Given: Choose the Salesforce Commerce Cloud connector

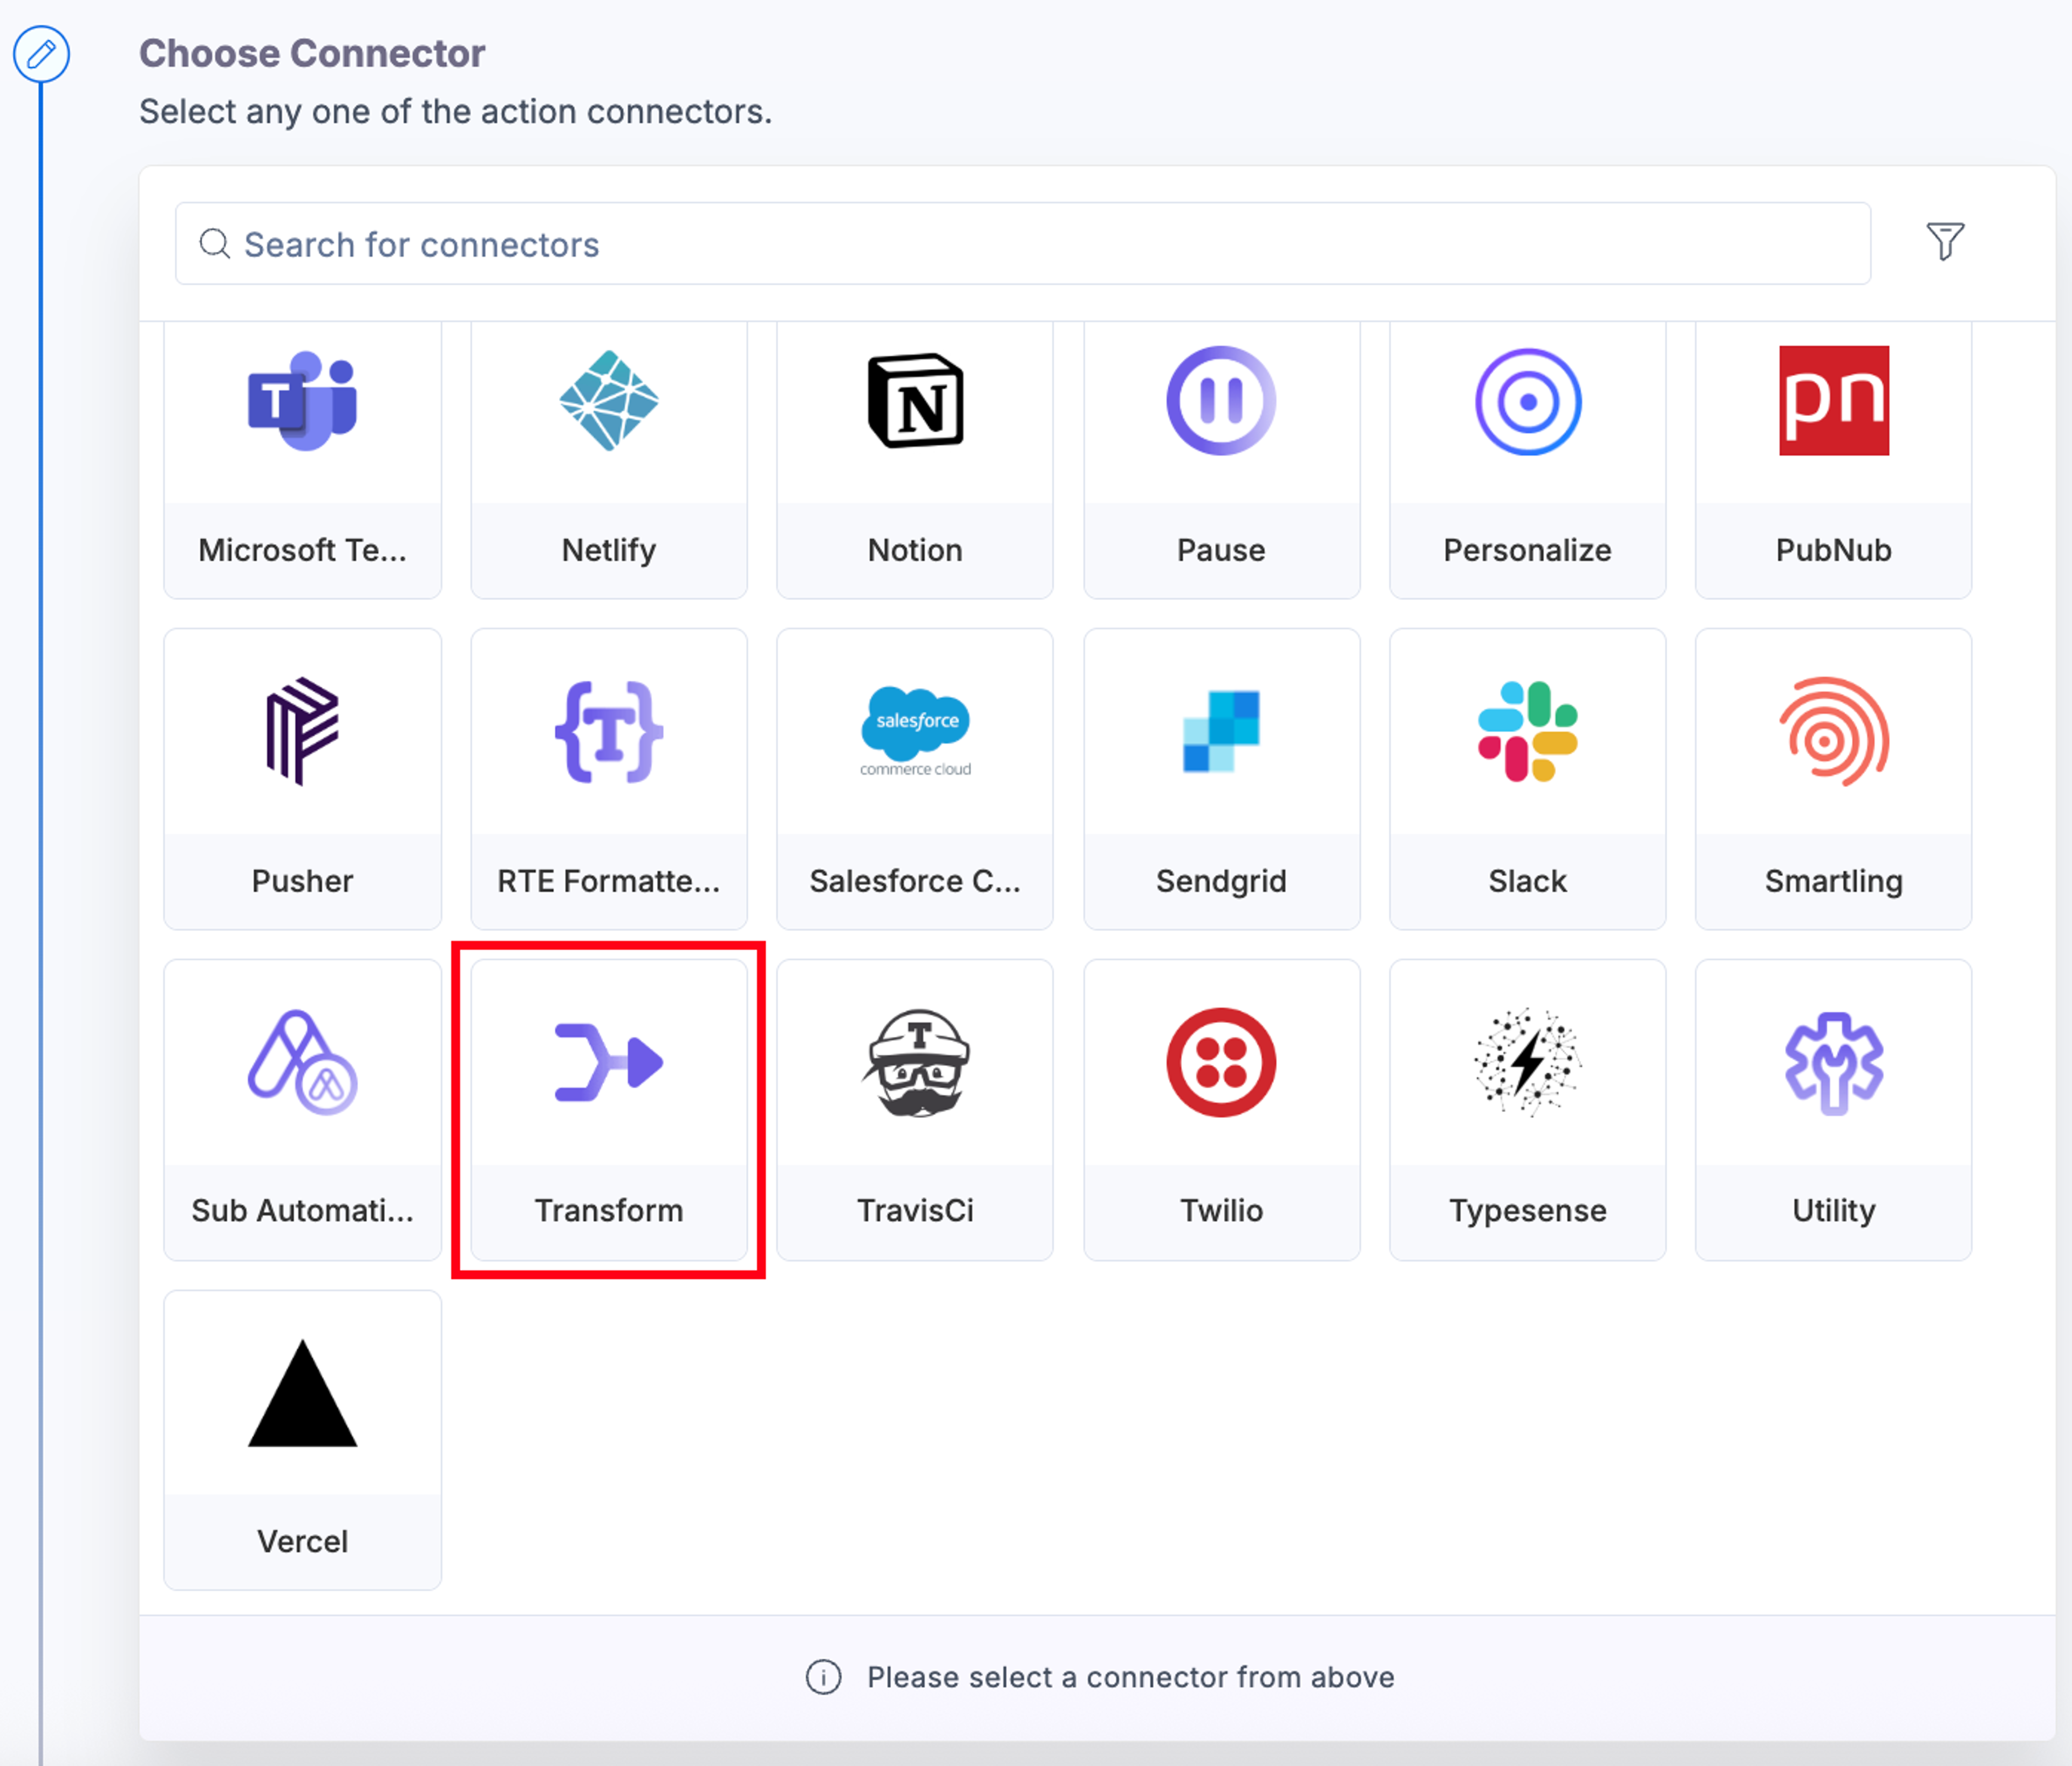Looking at the screenshot, I should pyautogui.click(x=915, y=779).
